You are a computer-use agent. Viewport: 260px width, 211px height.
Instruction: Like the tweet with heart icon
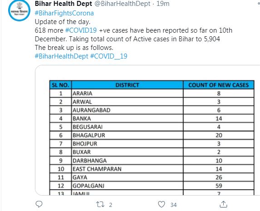click(162, 204)
